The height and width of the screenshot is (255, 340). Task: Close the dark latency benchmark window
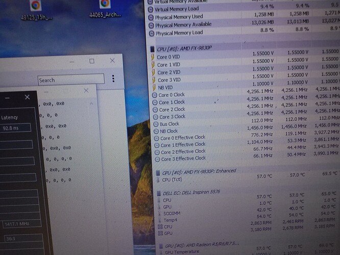(x=27, y=97)
